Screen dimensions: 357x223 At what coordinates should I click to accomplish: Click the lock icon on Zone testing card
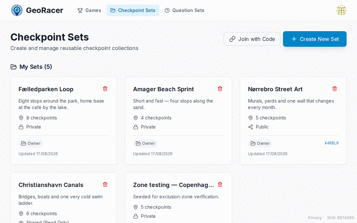click(x=135, y=216)
